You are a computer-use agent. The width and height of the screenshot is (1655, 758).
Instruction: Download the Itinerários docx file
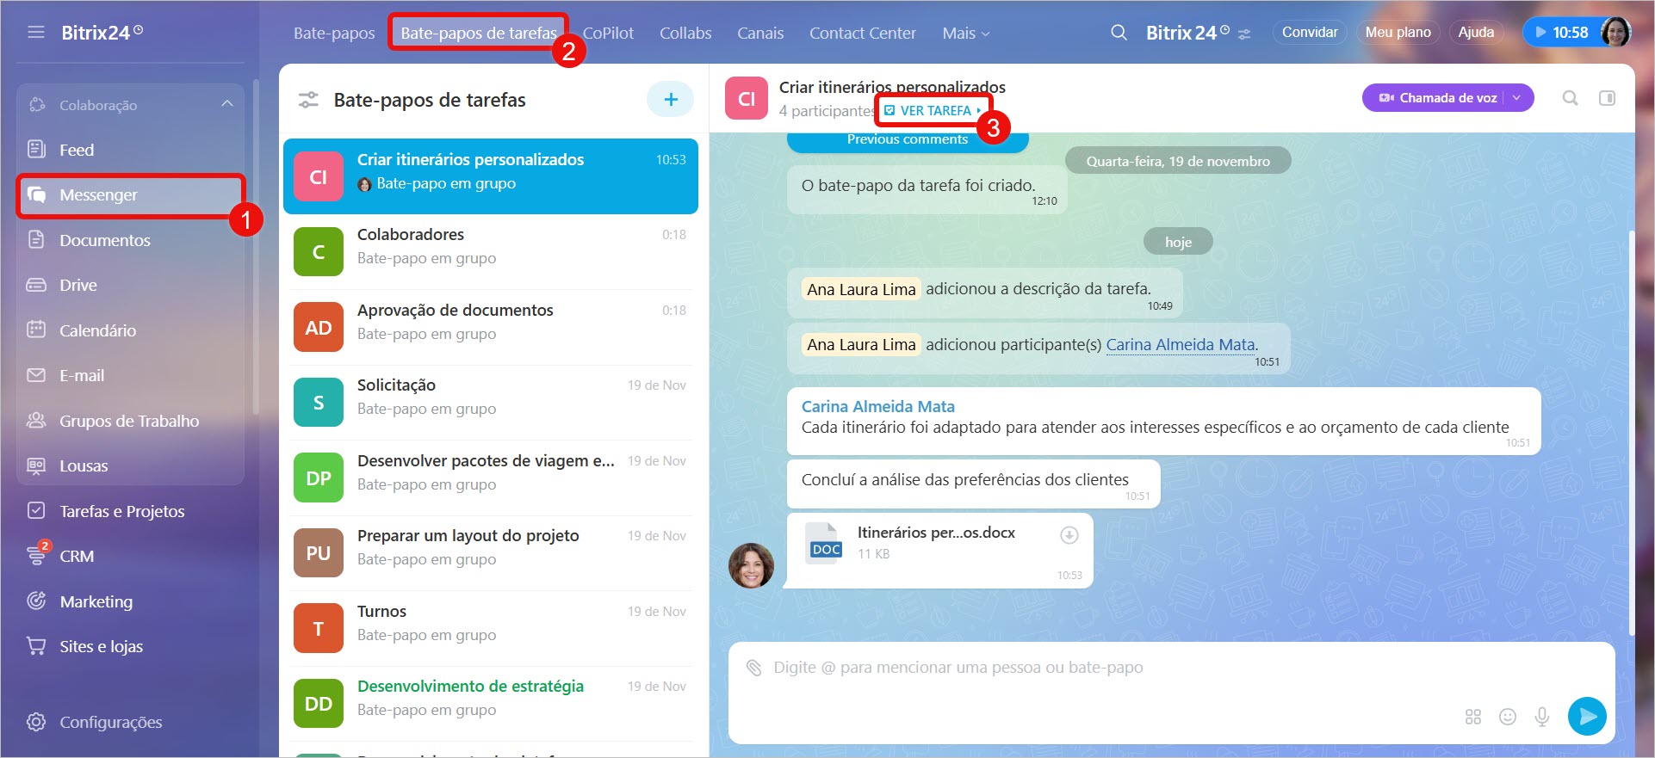[x=1069, y=535]
